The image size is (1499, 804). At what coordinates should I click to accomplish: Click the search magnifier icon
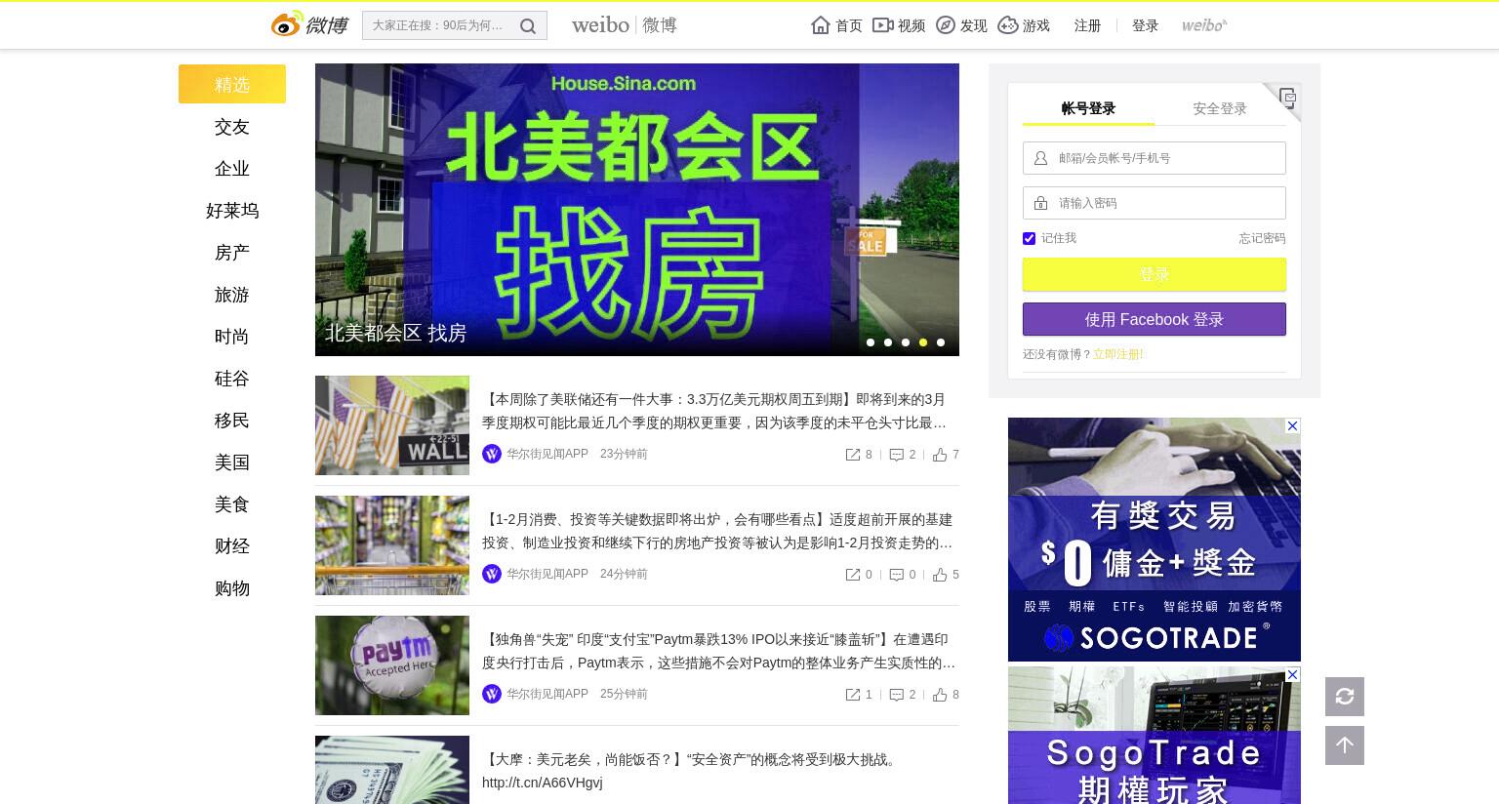[x=528, y=26]
